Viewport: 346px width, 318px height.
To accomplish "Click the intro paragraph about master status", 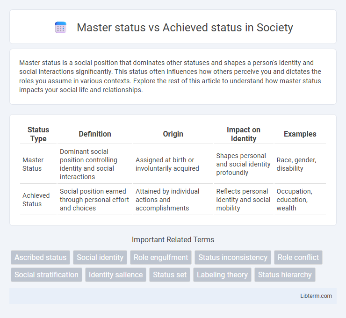I will click(170, 76).
